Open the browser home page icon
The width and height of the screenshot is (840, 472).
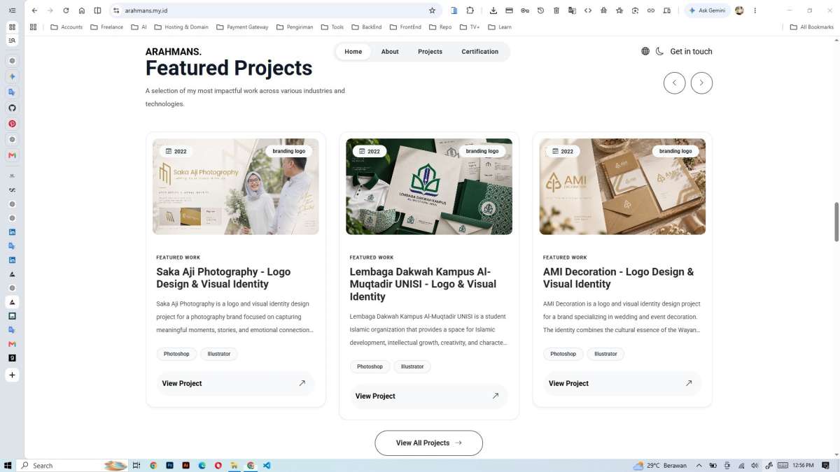pyautogui.click(x=82, y=10)
